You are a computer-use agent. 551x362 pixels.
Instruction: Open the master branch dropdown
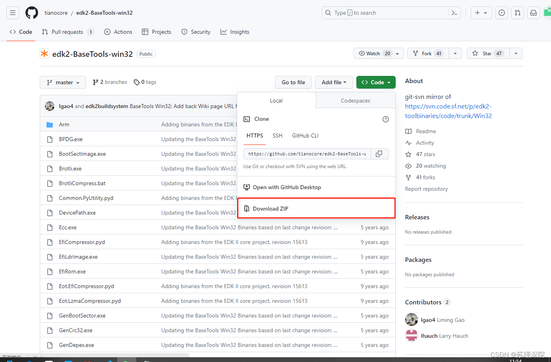tap(63, 82)
